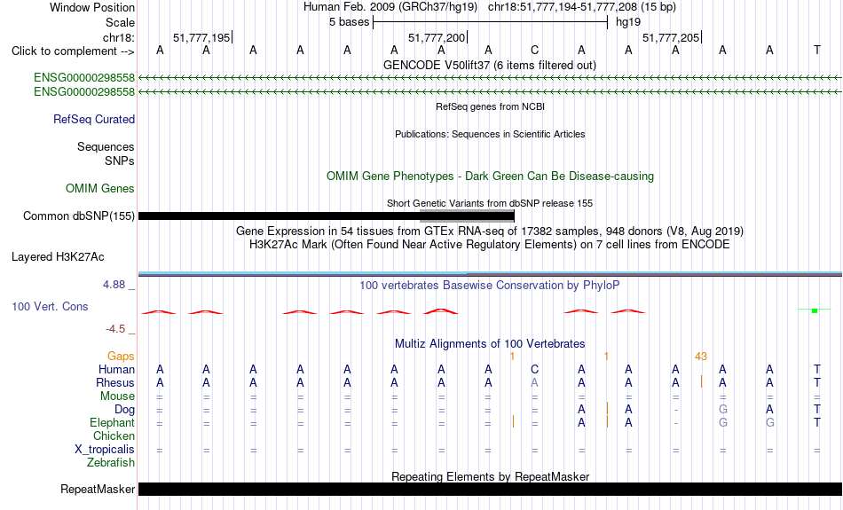Click the Zebrafish species label

pos(111,463)
